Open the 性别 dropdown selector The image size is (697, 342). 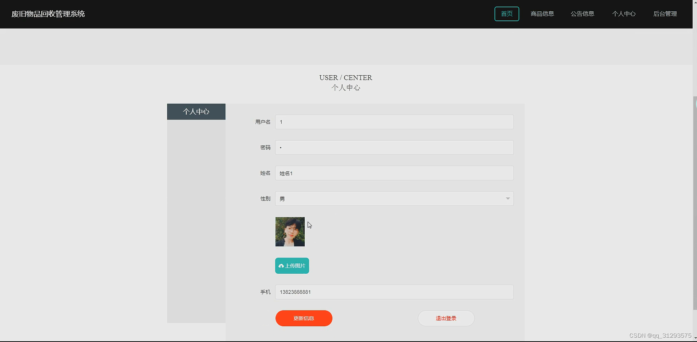pyautogui.click(x=394, y=199)
